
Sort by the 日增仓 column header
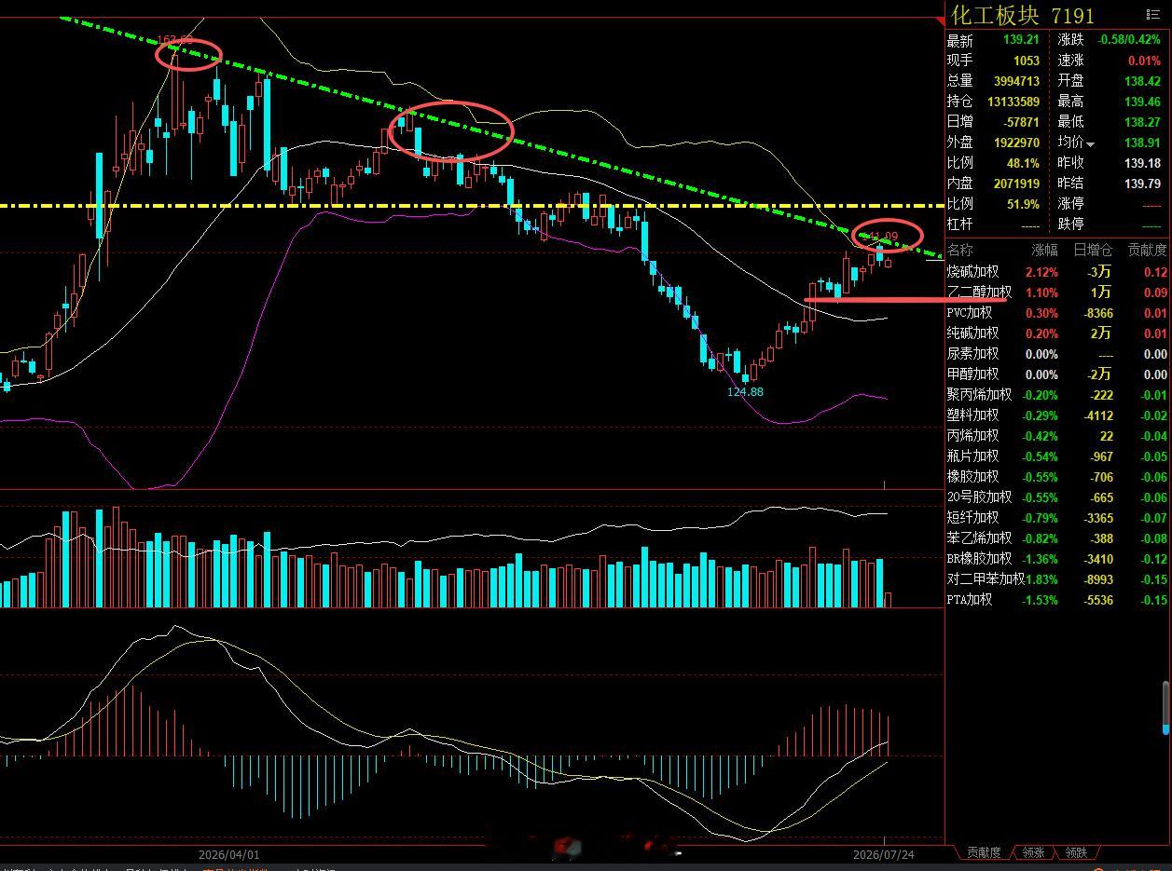pos(1093,250)
